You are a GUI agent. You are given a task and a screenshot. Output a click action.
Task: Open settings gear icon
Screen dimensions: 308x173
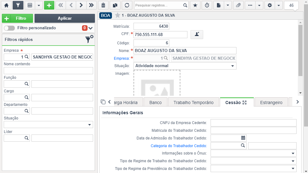point(270,5)
